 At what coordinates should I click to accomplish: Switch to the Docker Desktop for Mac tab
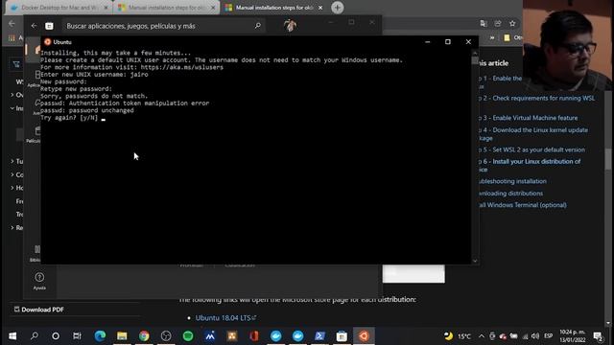[59, 8]
